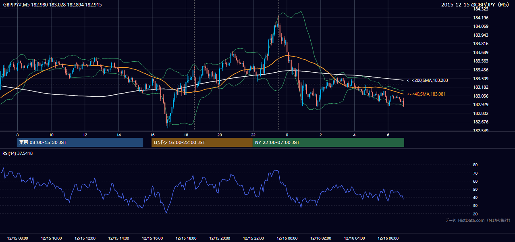The image size is (515, 242).
Task: Click the 200 SMA 183.283 label
Action: coord(428,80)
